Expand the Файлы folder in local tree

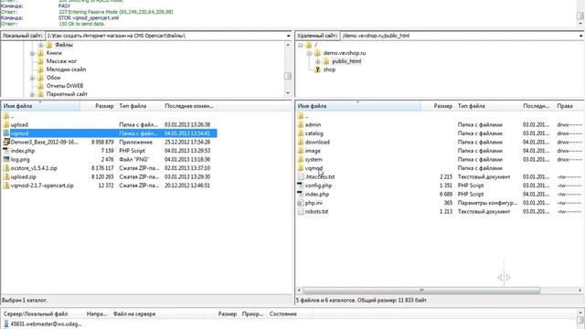(40, 45)
